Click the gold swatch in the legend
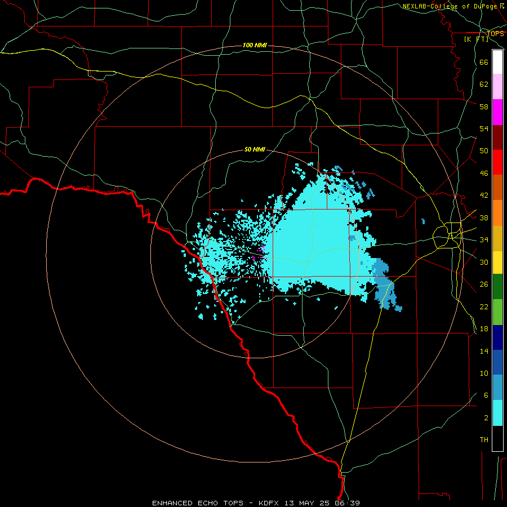The height and width of the screenshot is (507, 507). click(x=497, y=239)
